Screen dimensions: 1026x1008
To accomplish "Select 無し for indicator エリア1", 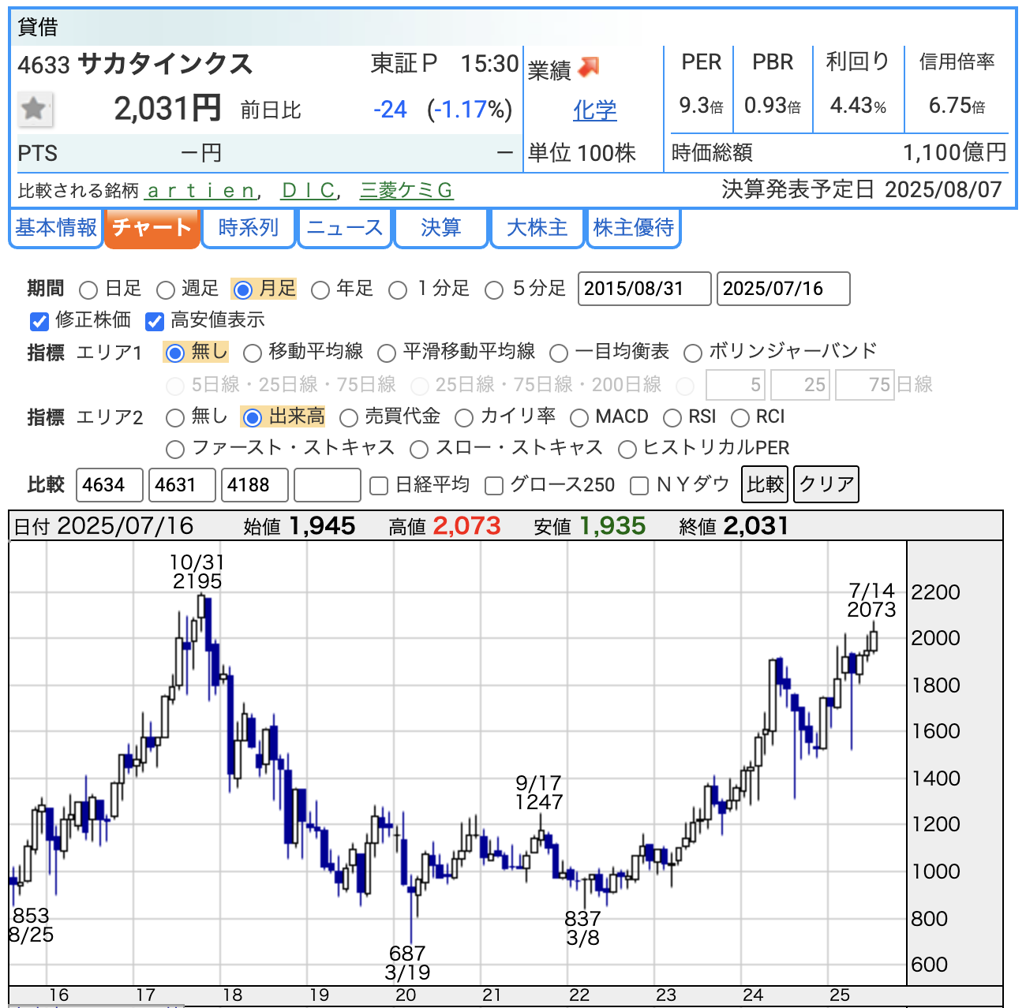I will [x=175, y=353].
